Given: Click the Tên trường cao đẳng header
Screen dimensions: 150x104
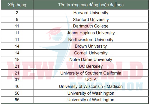Looking at the screenshot, I should point(91,5).
